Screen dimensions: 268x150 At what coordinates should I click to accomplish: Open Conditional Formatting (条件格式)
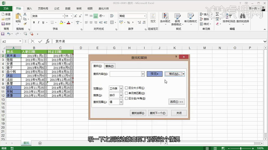(165, 19)
